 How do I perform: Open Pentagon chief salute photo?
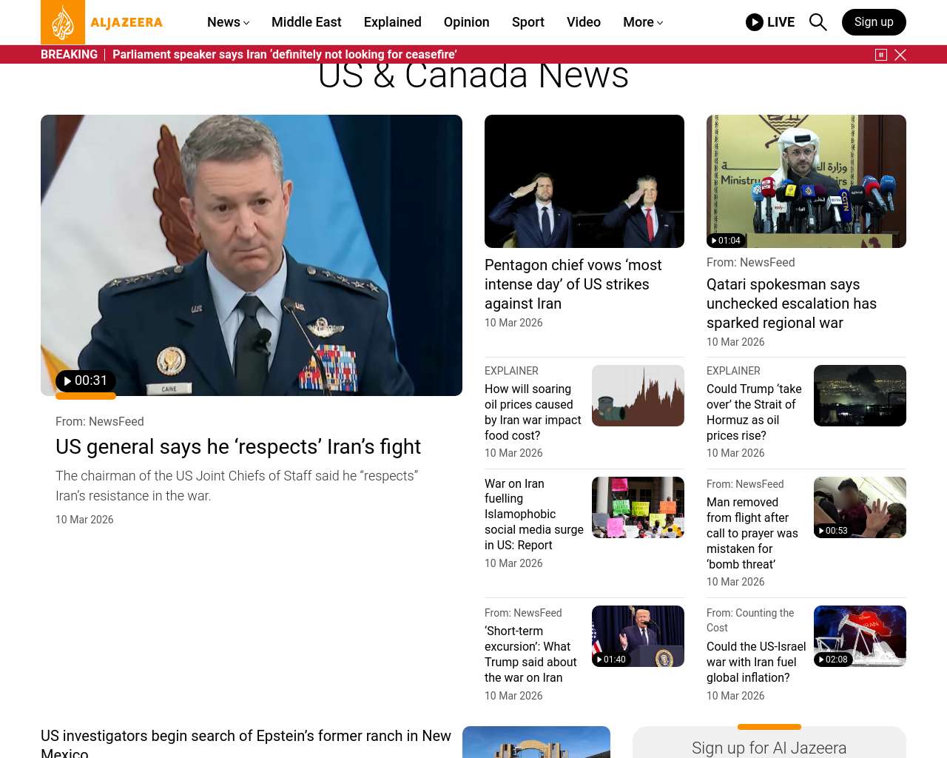click(584, 181)
